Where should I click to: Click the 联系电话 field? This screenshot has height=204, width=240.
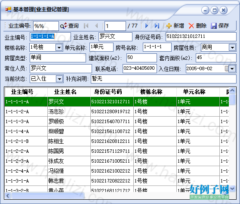[140, 68]
